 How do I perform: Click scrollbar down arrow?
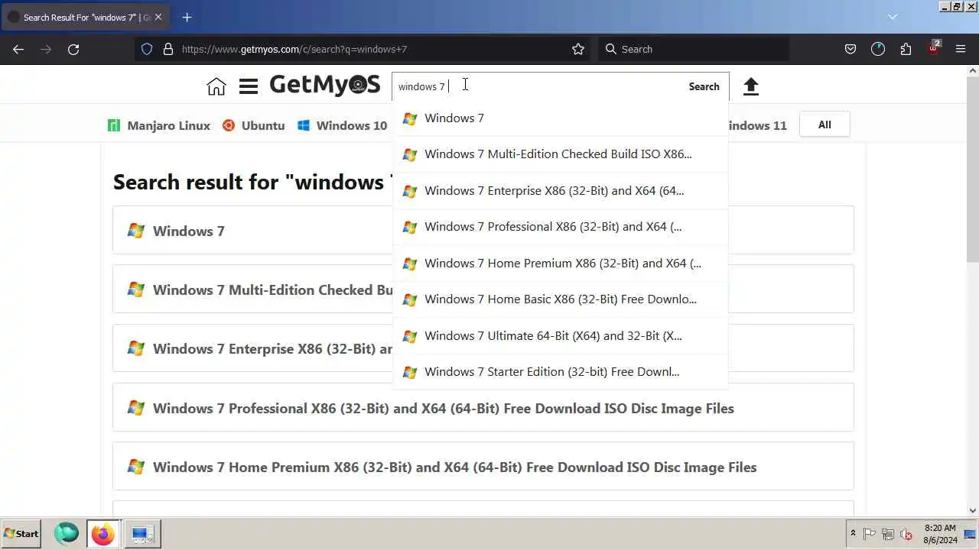coord(973,510)
